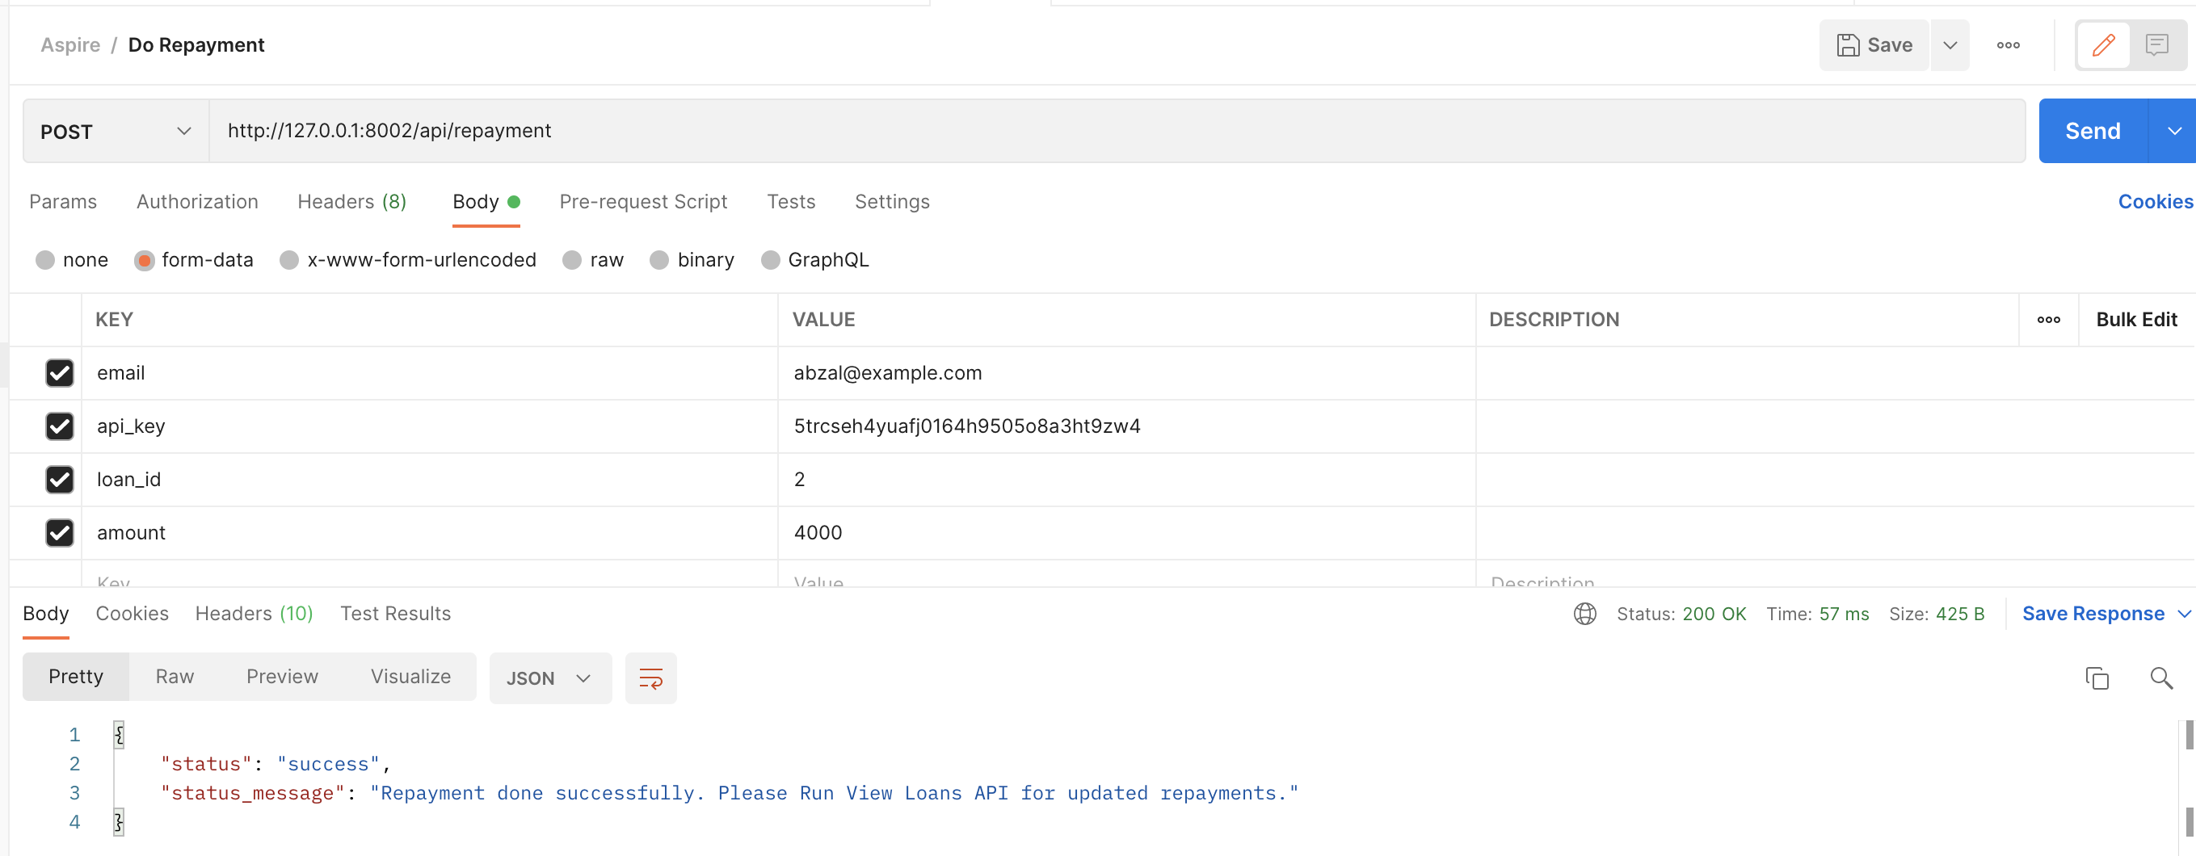Switch to the Headers (8) tab

pyautogui.click(x=351, y=202)
